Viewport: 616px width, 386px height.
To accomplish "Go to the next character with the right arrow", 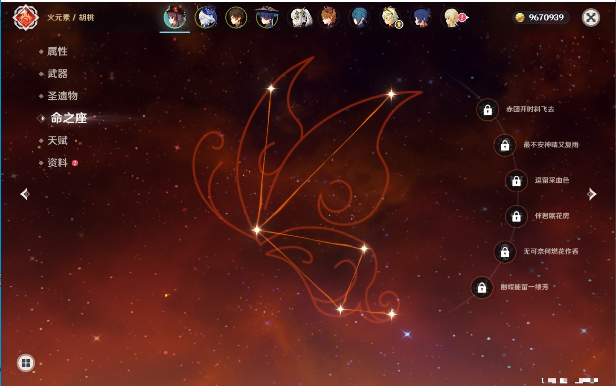I will 592,194.
